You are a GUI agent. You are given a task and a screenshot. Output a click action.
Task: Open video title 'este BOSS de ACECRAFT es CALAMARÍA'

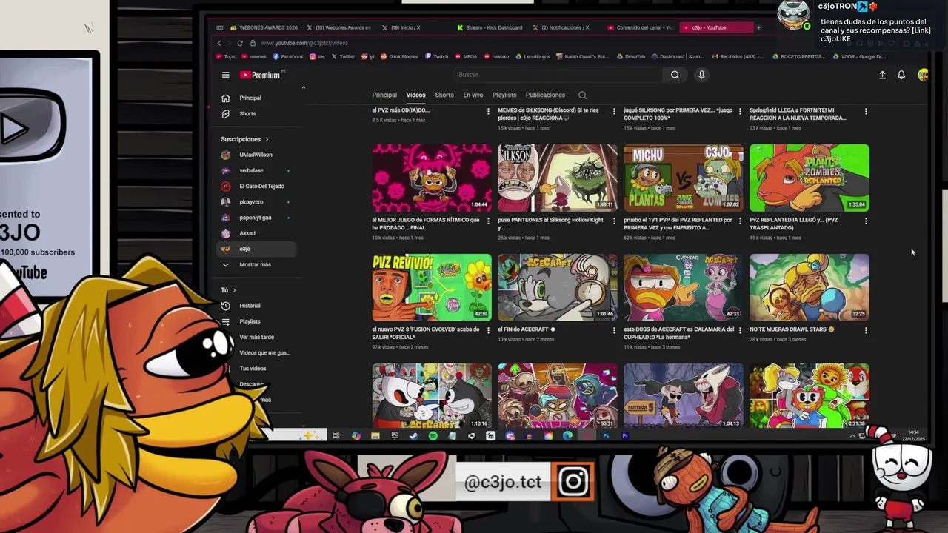(678, 333)
